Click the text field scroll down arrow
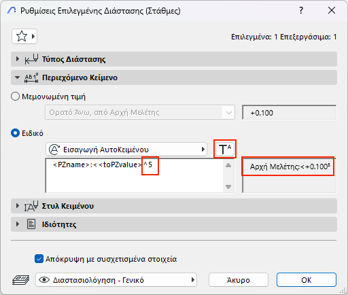 pyautogui.click(x=228, y=187)
